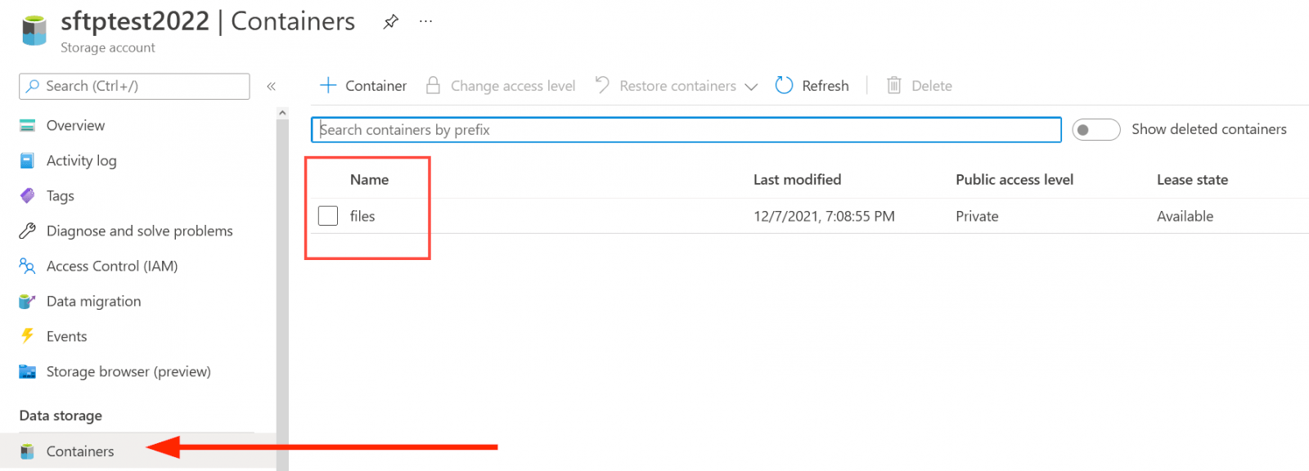The height and width of the screenshot is (471, 1309).
Task: Expand the Restore containers dropdown
Action: click(x=751, y=87)
